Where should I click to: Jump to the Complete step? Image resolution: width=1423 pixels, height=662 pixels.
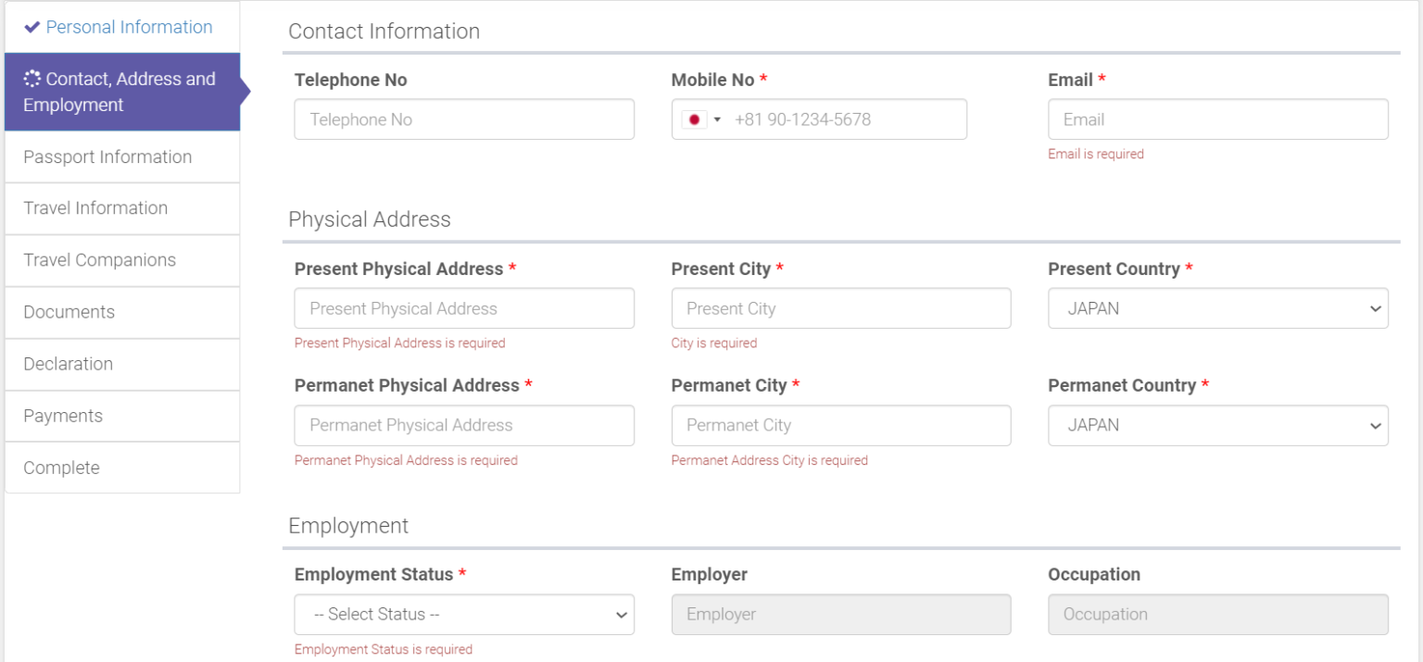pos(61,468)
